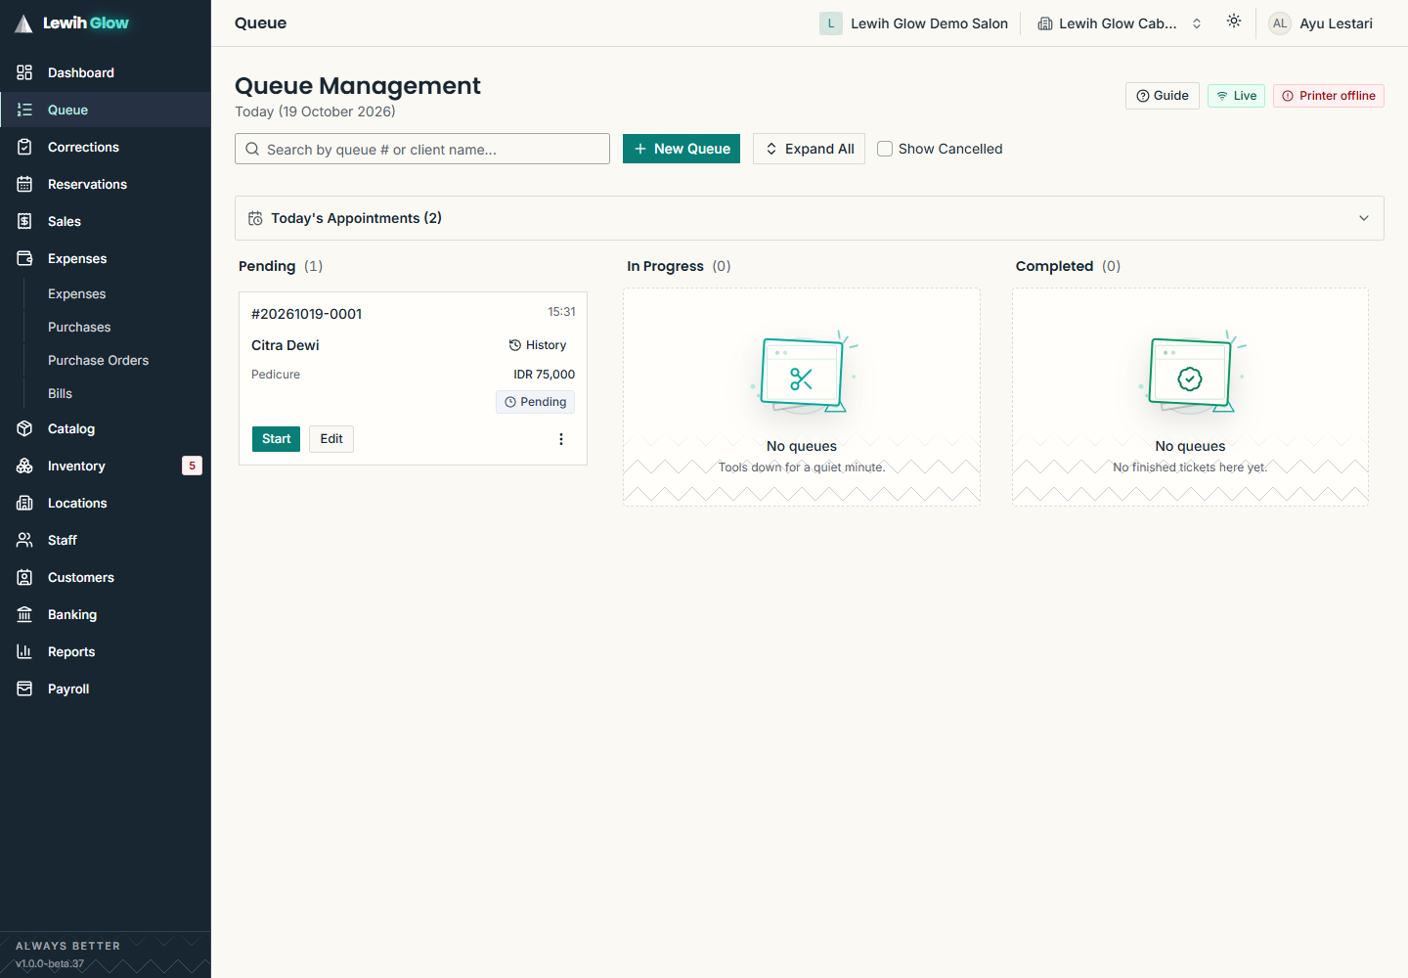Open the Queue menu item

(x=106, y=110)
